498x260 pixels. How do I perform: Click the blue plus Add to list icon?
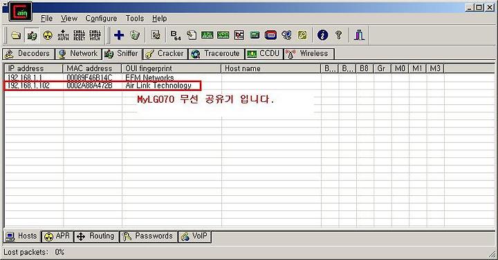(x=119, y=35)
